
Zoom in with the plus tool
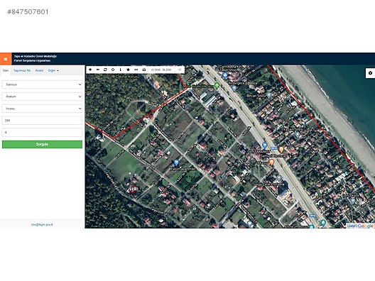click(90, 70)
